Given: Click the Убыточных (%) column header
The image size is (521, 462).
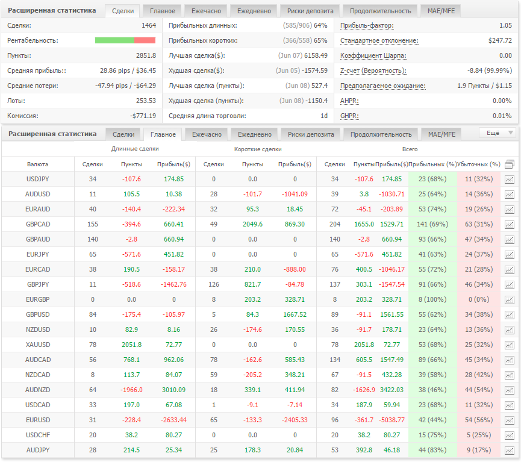Looking at the screenshot, I should (x=479, y=164).
